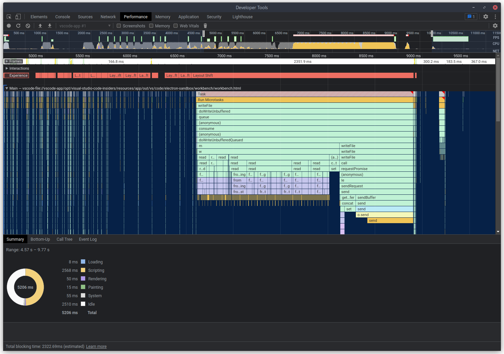
Task: Select the Run Microtasks flame bar
Action: [x=305, y=100]
